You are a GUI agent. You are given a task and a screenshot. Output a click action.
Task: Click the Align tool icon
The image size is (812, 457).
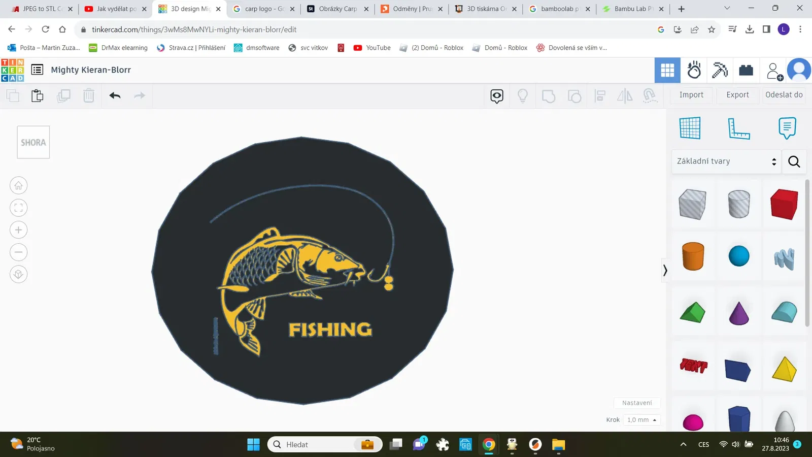600,96
